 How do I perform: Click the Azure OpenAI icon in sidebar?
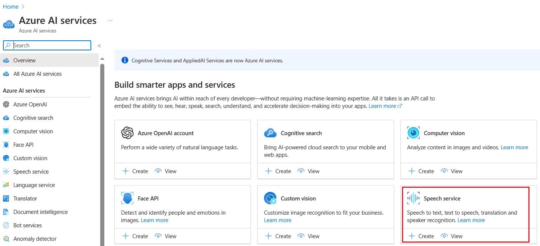pyautogui.click(x=6, y=105)
